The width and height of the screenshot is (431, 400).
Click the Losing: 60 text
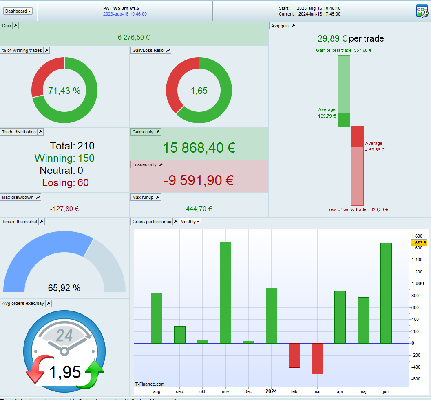pos(65,183)
